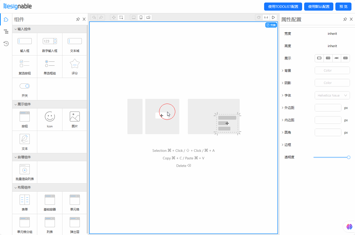This screenshot has width=355, height=235.
Task: Pick the 列表 list component
Action: pos(50,225)
